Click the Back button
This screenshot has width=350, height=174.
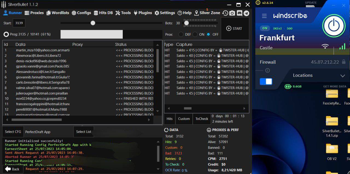12,169
